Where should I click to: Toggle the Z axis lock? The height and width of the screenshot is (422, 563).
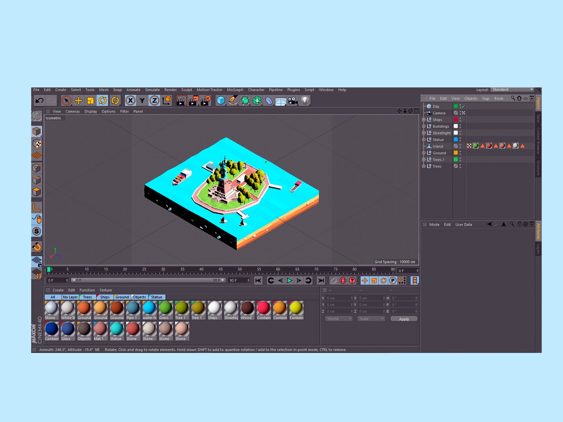click(154, 101)
